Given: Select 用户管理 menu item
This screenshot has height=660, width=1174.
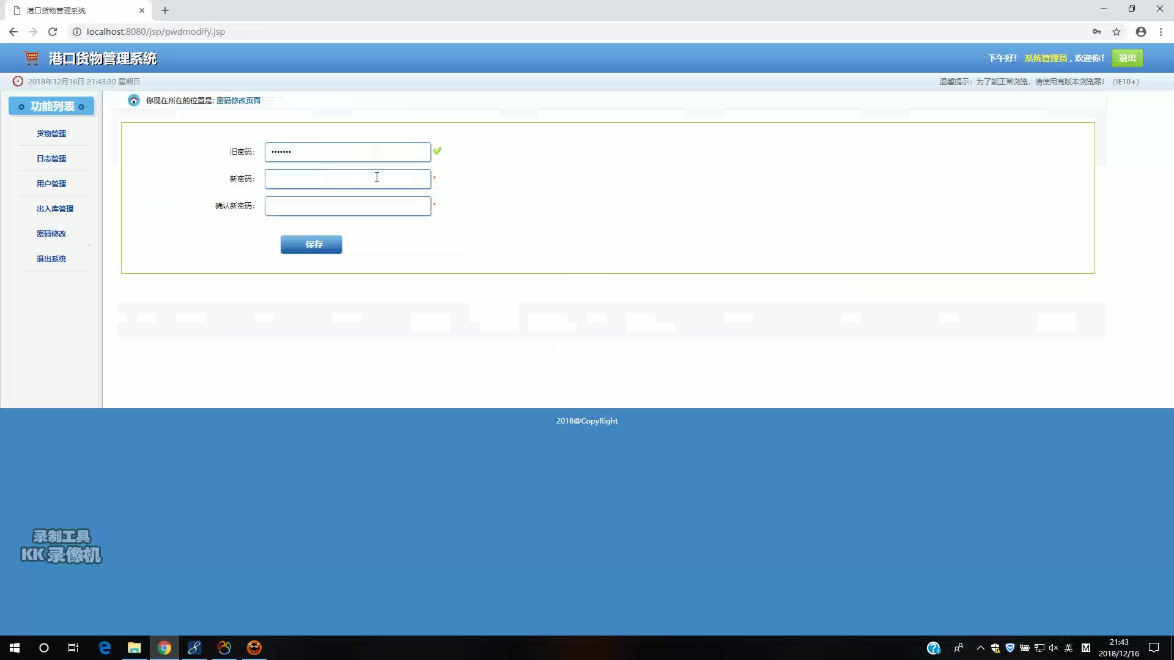Looking at the screenshot, I should click(51, 184).
